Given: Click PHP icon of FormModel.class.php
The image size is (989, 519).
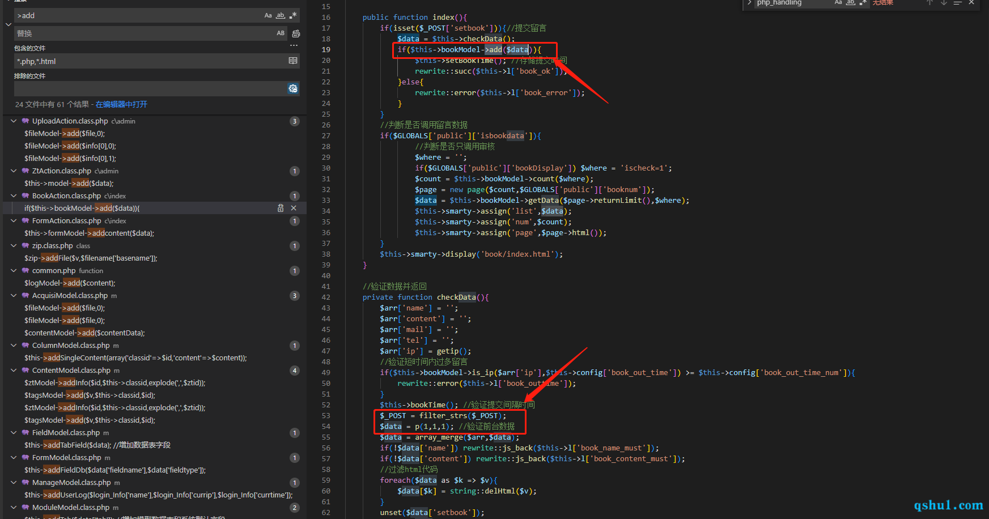Looking at the screenshot, I should click(26, 458).
